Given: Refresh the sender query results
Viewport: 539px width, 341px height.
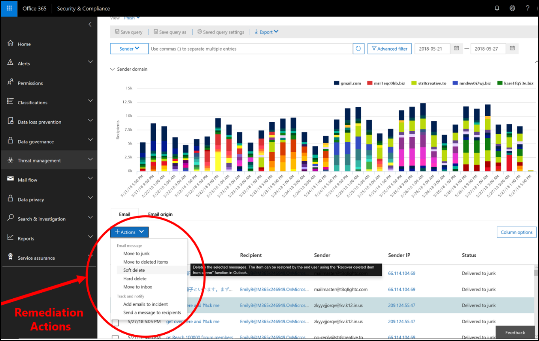Looking at the screenshot, I should pyautogui.click(x=358, y=48).
